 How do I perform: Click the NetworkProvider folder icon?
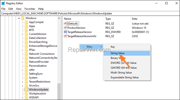pos(26,62)
